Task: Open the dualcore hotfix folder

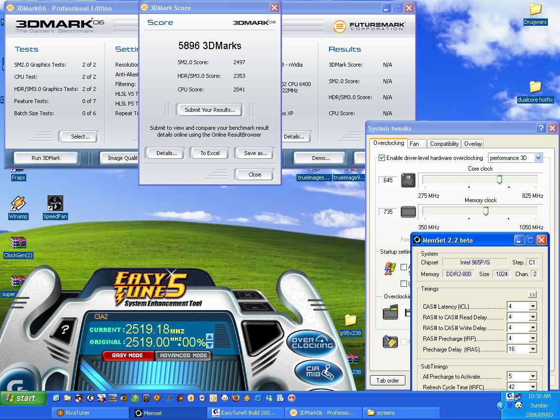Action: tap(535, 87)
